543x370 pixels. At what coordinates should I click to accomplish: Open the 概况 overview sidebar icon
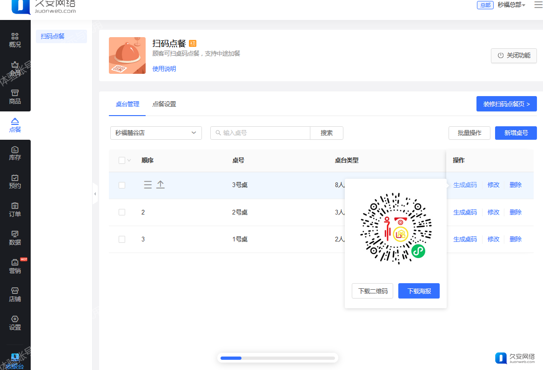(x=15, y=40)
